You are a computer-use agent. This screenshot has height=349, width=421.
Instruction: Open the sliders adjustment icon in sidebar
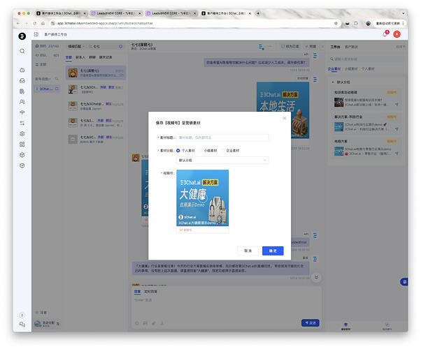coord(22,123)
